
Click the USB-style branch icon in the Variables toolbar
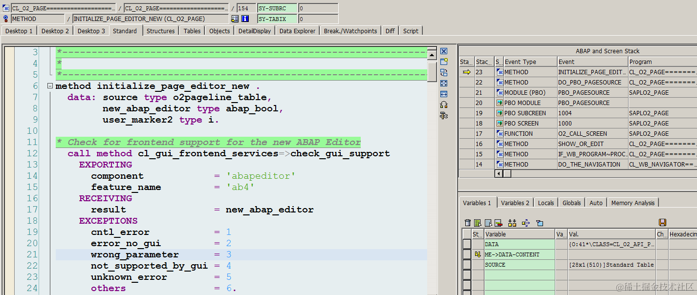click(526, 223)
